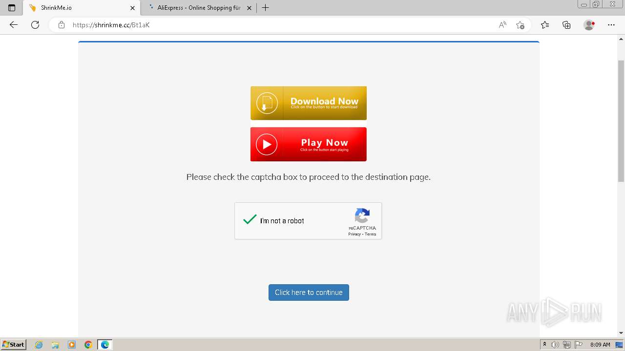Open Windows Media Player taskbar icon
The width and height of the screenshot is (625, 351).
(x=72, y=345)
